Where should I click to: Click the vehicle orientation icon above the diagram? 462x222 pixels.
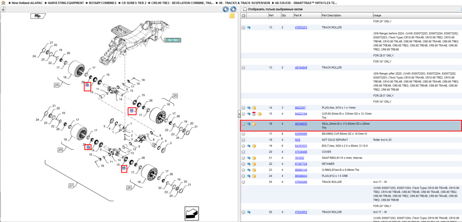[38, 16]
